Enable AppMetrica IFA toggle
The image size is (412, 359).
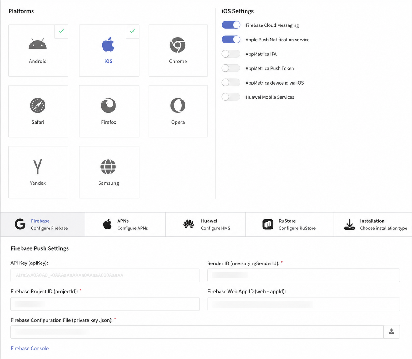coord(231,54)
